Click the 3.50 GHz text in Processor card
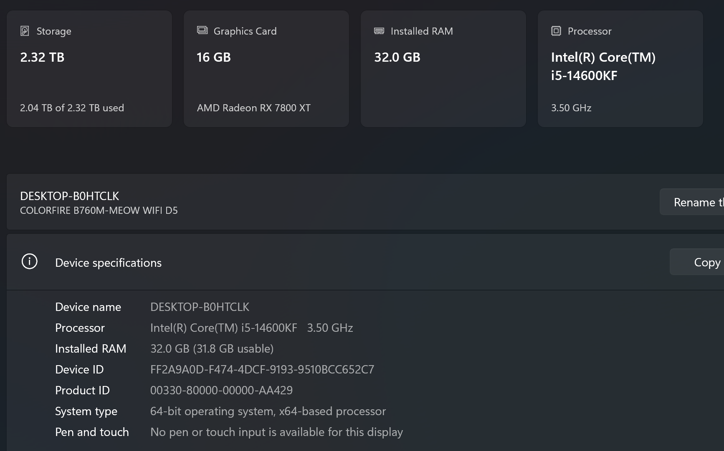The image size is (724, 451). click(571, 108)
